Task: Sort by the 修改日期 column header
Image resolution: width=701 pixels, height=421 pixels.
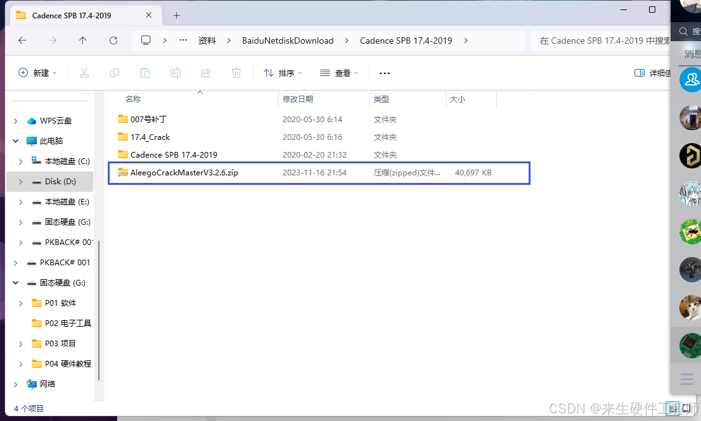Action: 298,99
